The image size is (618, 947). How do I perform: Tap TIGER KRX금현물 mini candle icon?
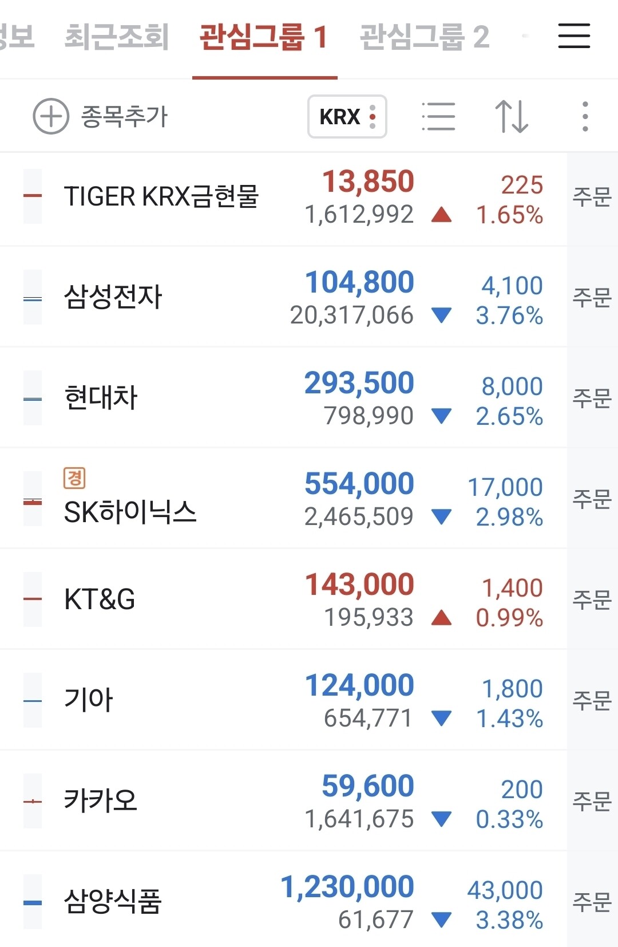tap(33, 196)
